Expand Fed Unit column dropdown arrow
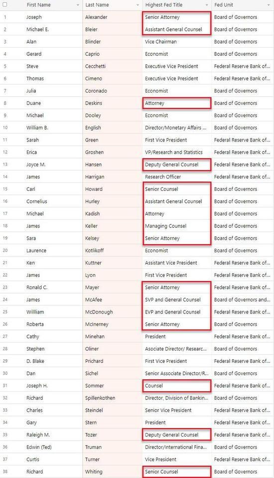Screen dimensions: 274x478 pyautogui.click(x=269, y=5)
